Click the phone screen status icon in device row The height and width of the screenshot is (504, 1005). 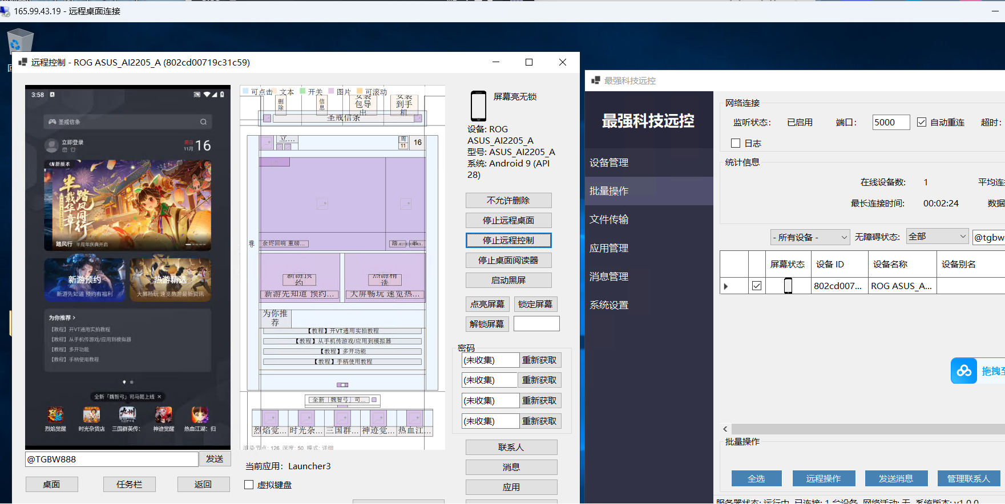[x=788, y=286]
